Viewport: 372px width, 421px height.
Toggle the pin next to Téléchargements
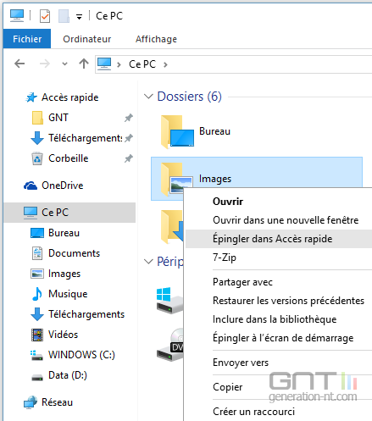pyautogui.click(x=129, y=138)
